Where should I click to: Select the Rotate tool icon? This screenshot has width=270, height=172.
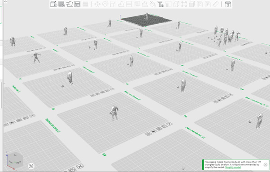(105, 4)
